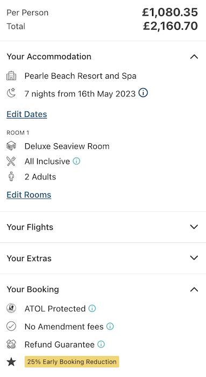Open the No Amendment fees info icon
This screenshot has height=377, width=206.
pos(110,326)
